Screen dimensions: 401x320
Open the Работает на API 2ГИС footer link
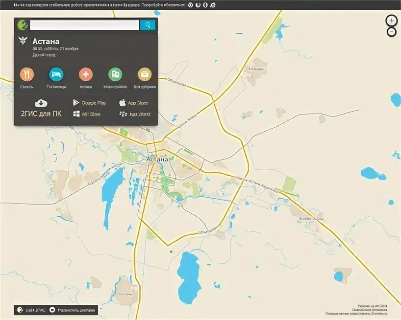(373, 306)
